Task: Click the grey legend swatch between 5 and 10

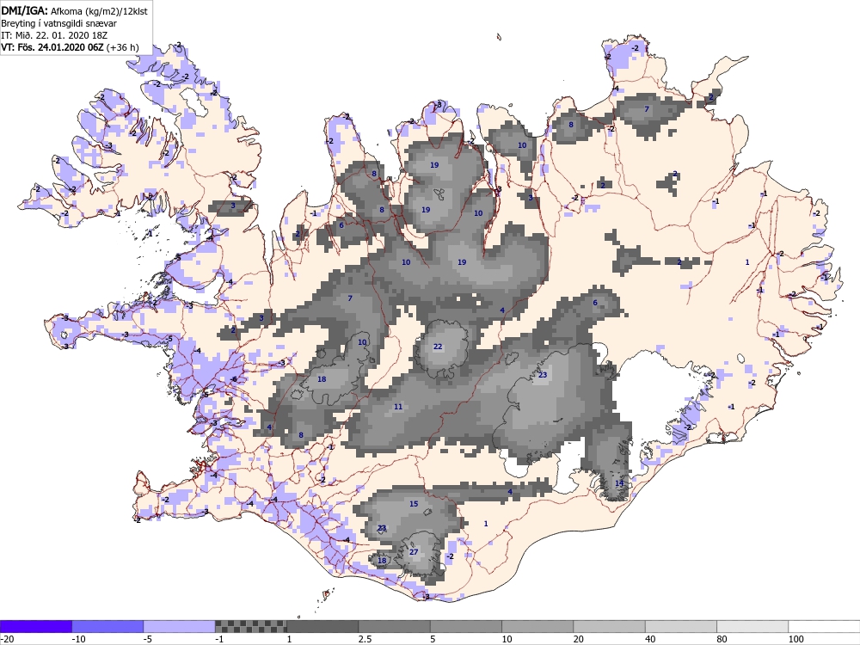Action: (465, 626)
